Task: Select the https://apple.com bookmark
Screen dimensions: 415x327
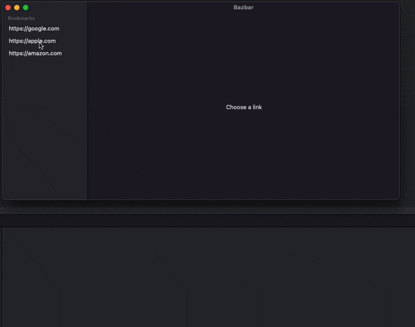Action: point(32,41)
